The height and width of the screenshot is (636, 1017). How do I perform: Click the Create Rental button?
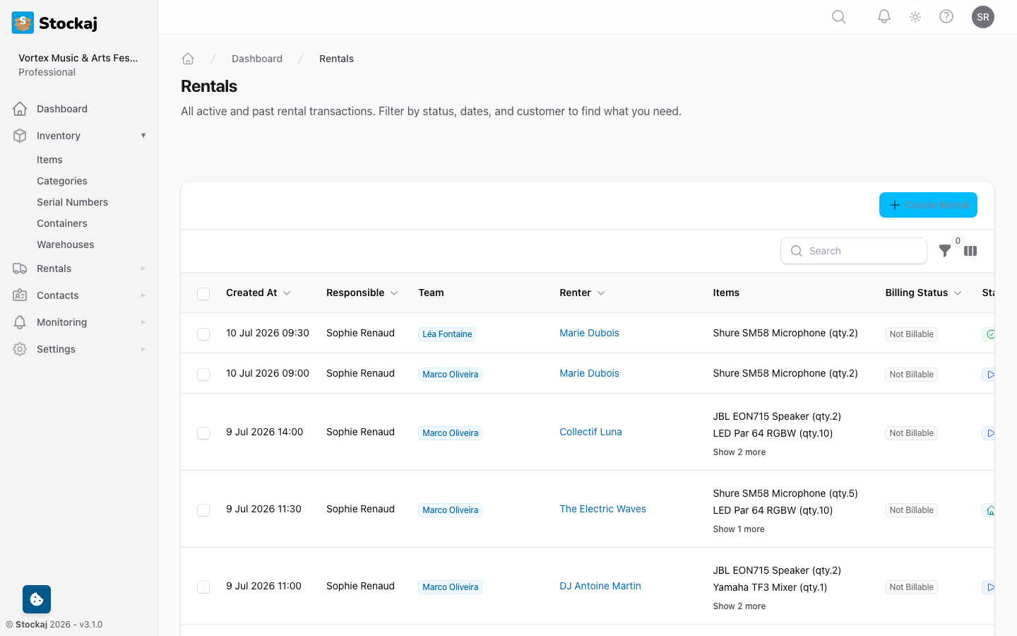pos(928,205)
